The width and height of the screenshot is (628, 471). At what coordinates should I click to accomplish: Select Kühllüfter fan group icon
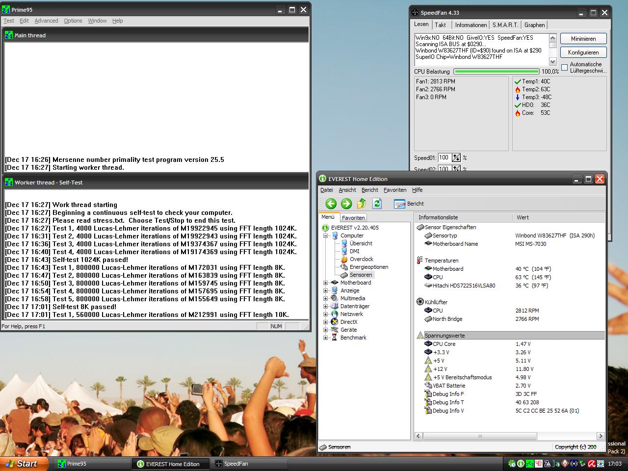pyautogui.click(x=420, y=302)
